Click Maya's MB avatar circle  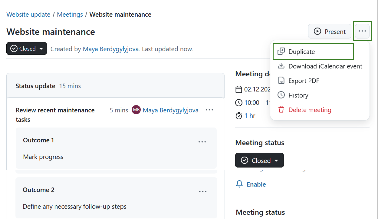coord(136,110)
